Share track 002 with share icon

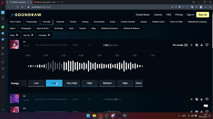[x=191, y=99]
